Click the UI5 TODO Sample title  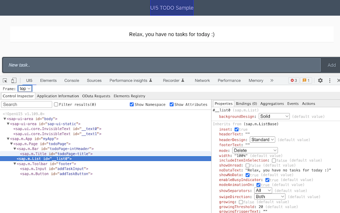pyautogui.click(x=172, y=8)
